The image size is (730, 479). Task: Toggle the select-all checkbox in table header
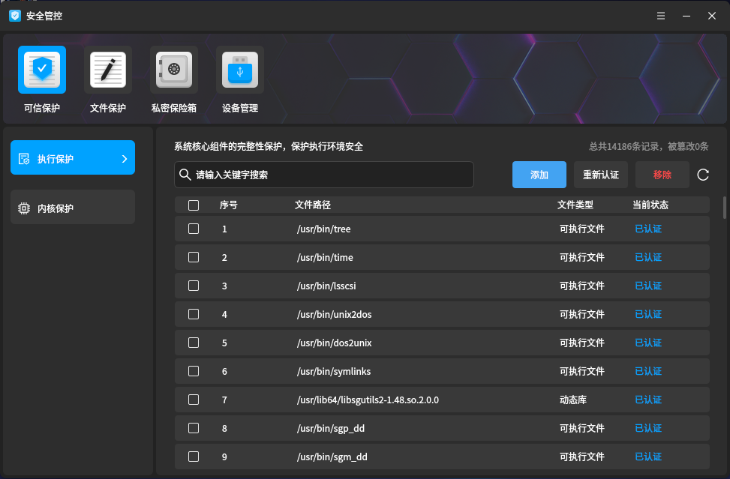(194, 205)
